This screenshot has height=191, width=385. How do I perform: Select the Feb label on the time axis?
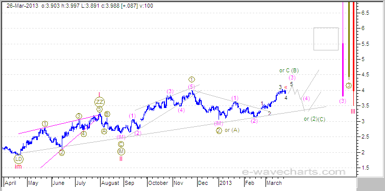[x=250, y=183]
